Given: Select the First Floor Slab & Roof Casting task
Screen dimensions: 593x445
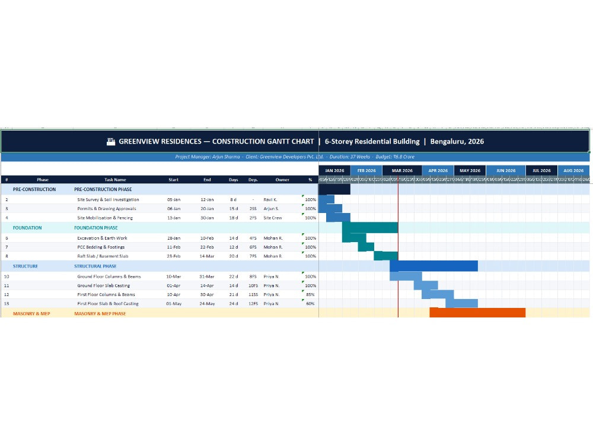Looking at the screenshot, I should 108,303.
